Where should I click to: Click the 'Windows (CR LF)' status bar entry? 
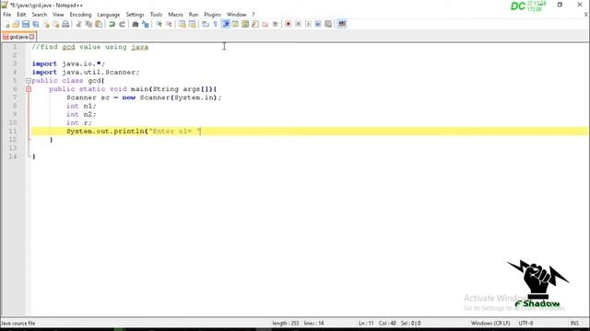point(490,323)
